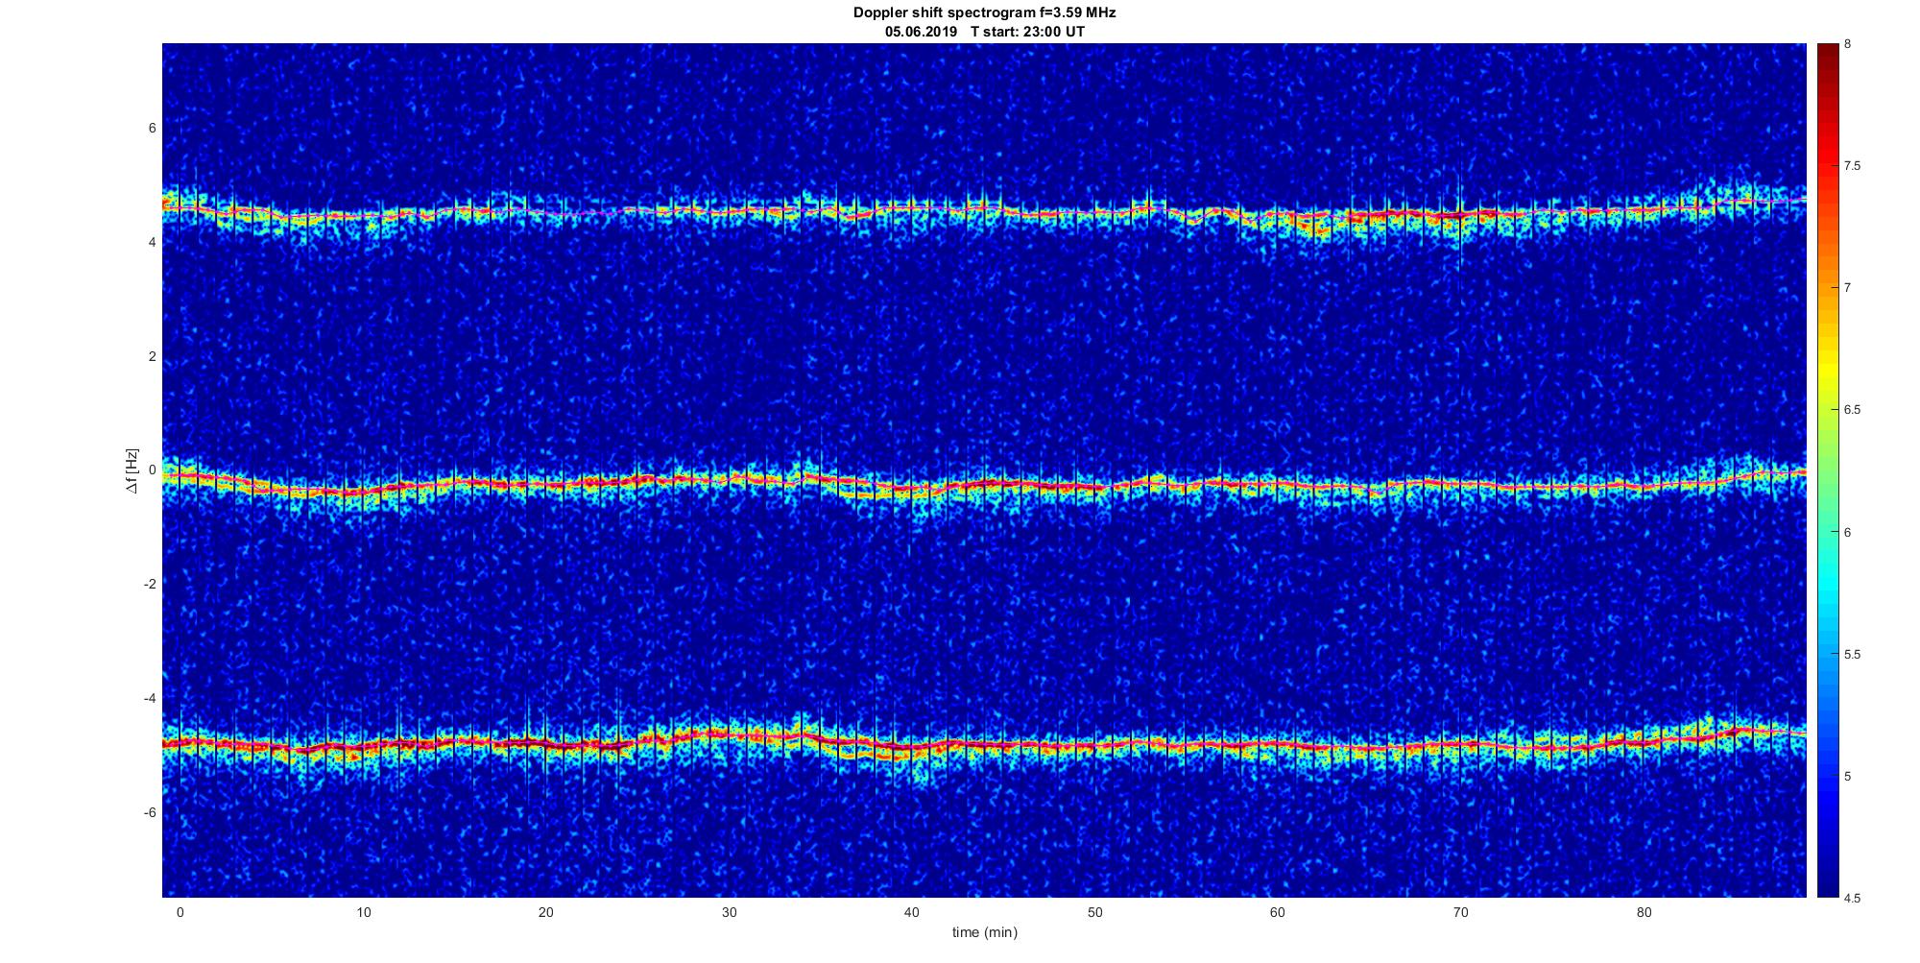Click the x-axis tick label 20
This screenshot has height=963, width=1920.
pos(546,912)
